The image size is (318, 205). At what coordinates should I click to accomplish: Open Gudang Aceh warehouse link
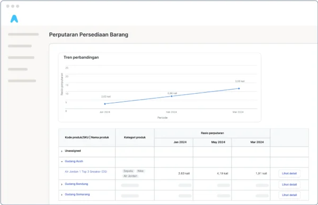[x=74, y=161]
